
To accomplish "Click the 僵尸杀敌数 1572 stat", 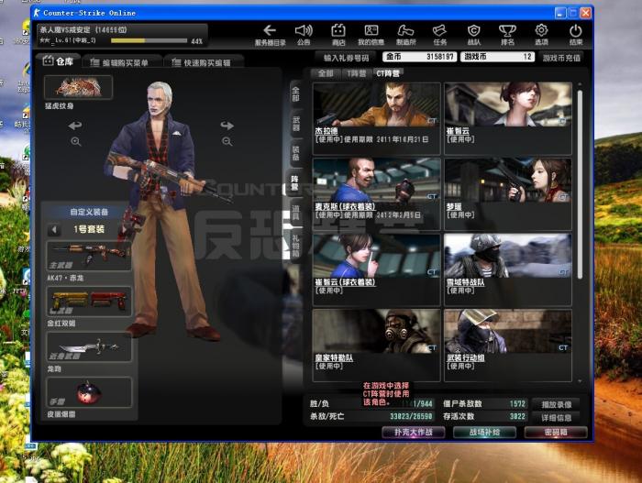I will pyautogui.click(x=484, y=404).
